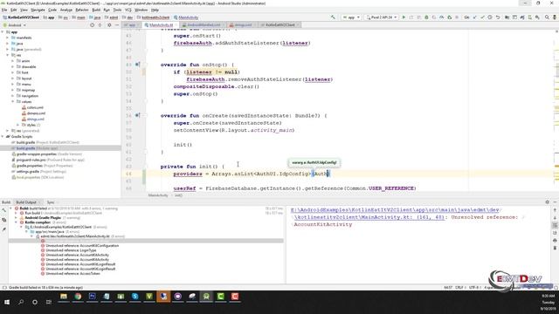Open the Pixel 2 API device dropdown
The height and width of the screenshot is (314, 559).
(382, 17)
